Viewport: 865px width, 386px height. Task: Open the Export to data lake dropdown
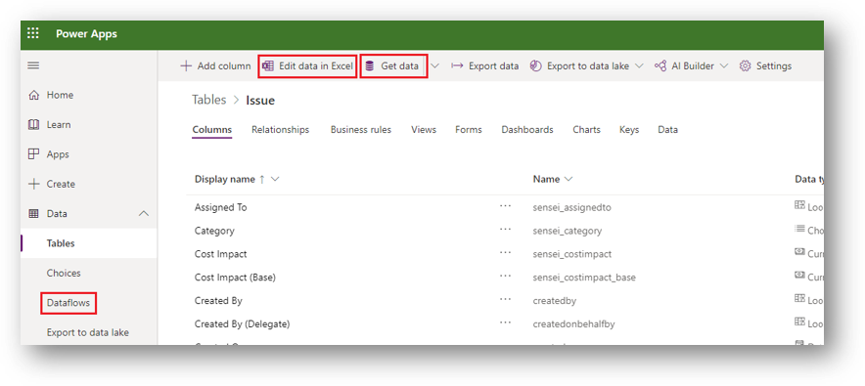point(639,66)
